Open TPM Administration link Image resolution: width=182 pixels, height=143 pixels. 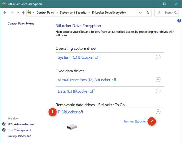[21, 124]
